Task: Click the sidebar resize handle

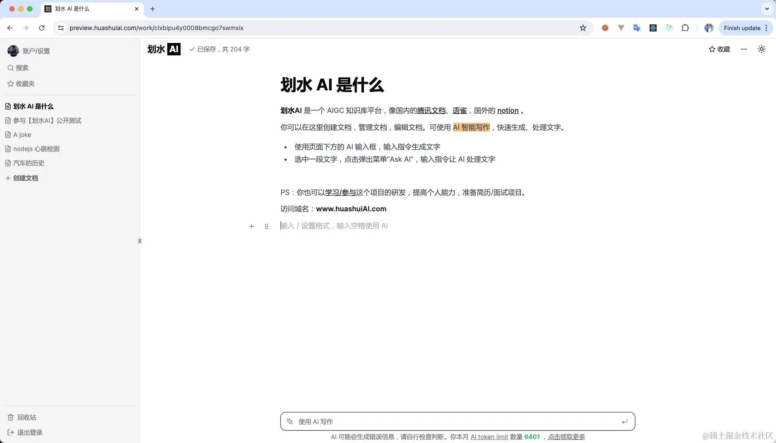Action: click(140, 241)
